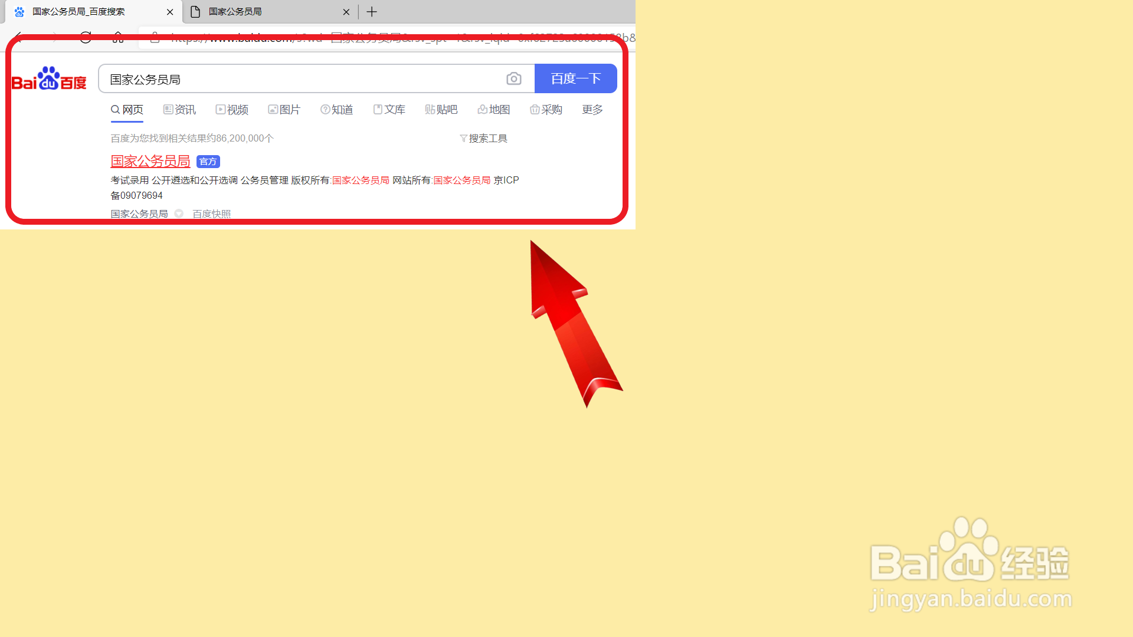
Task: Open result snapshot options circle icon
Action: (x=179, y=214)
